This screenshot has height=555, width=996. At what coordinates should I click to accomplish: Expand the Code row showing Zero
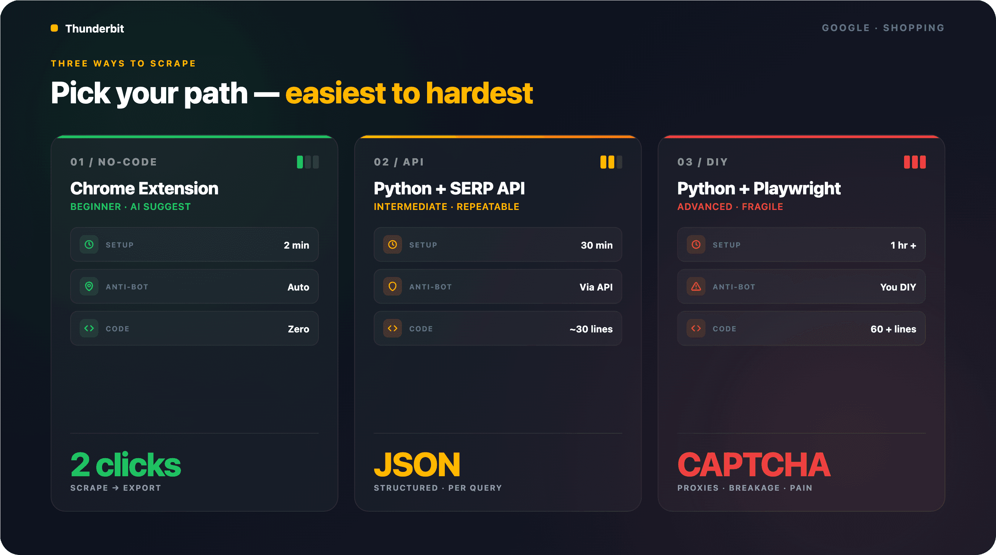(x=194, y=328)
